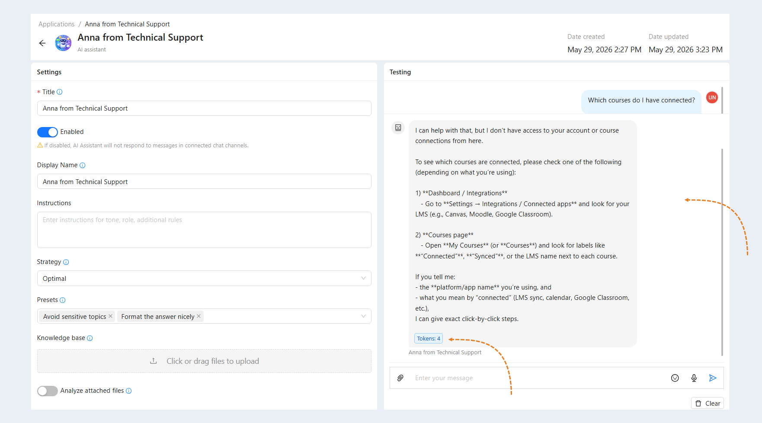Remove the Avoid sensitive topics preset
The width and height of the screenshot is (762, 423).
(111, 316)
